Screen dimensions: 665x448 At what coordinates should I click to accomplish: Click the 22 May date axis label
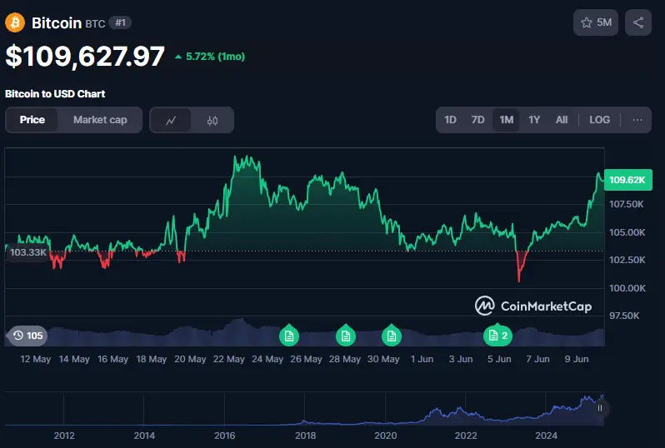(x=229, y=359)
